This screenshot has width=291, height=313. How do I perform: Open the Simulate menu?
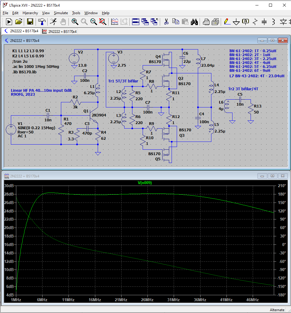click(61, 13)
